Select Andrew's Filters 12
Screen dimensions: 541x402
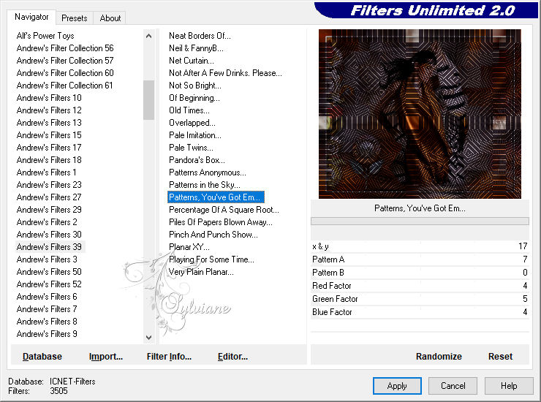[49, 110]
